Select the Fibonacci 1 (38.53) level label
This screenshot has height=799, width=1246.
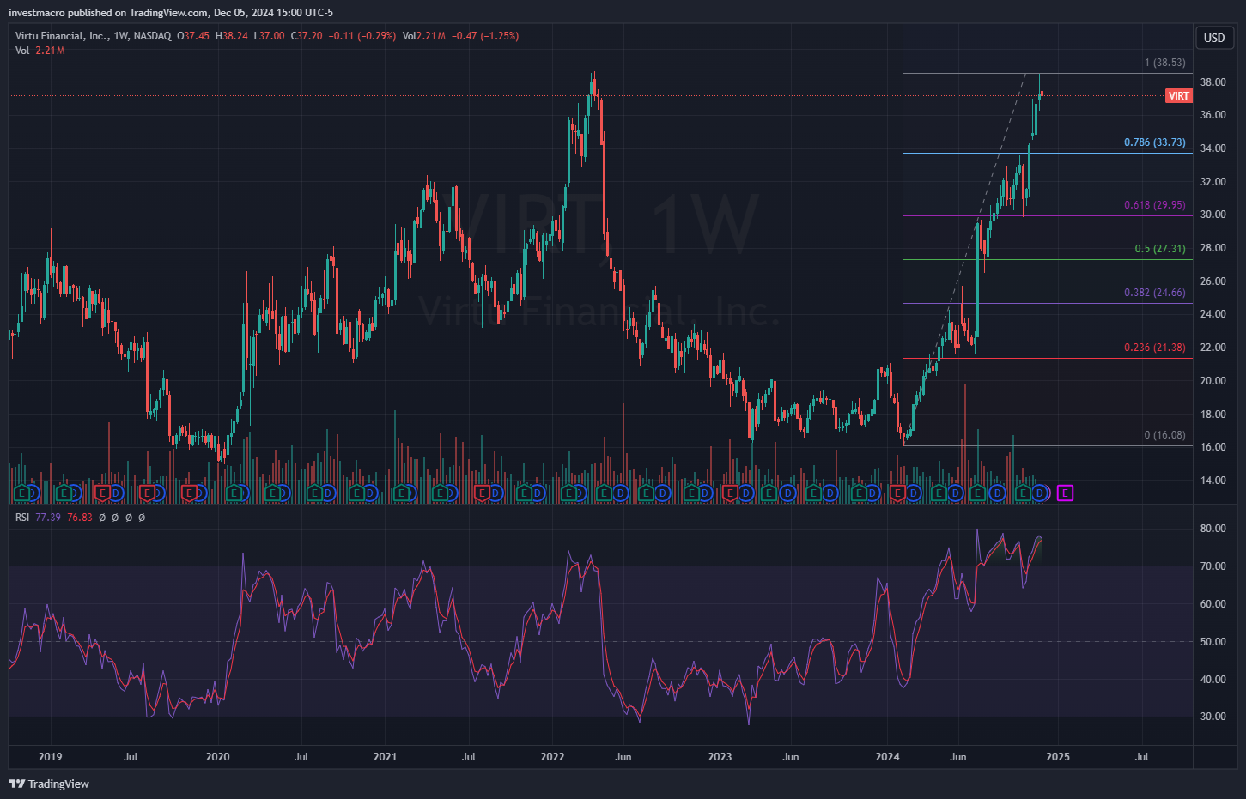(1164, 63)
